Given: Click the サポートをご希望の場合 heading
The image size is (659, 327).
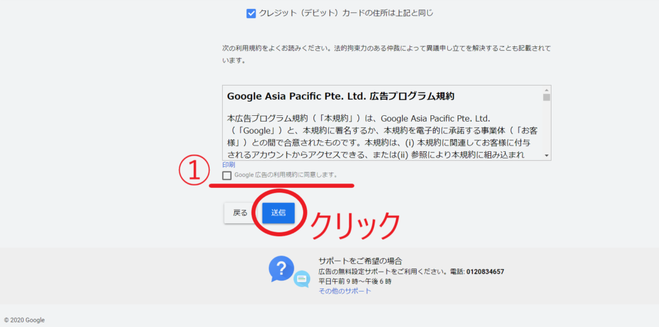Looking at the screenshot, I should click(360, 261).
